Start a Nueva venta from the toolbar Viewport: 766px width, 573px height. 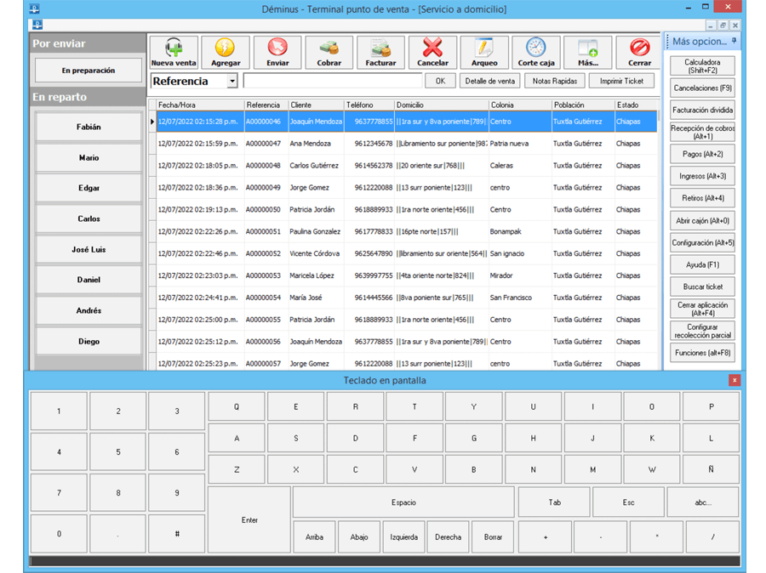point(174,51)
